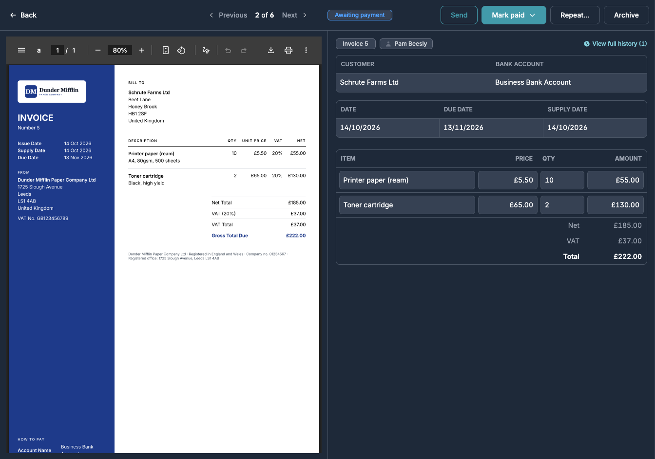The image size is (655, 459).
Task: View full history link
Action: pos(616,44)
